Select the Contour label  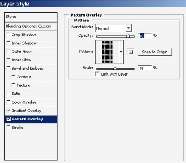[x=24, y=77]
